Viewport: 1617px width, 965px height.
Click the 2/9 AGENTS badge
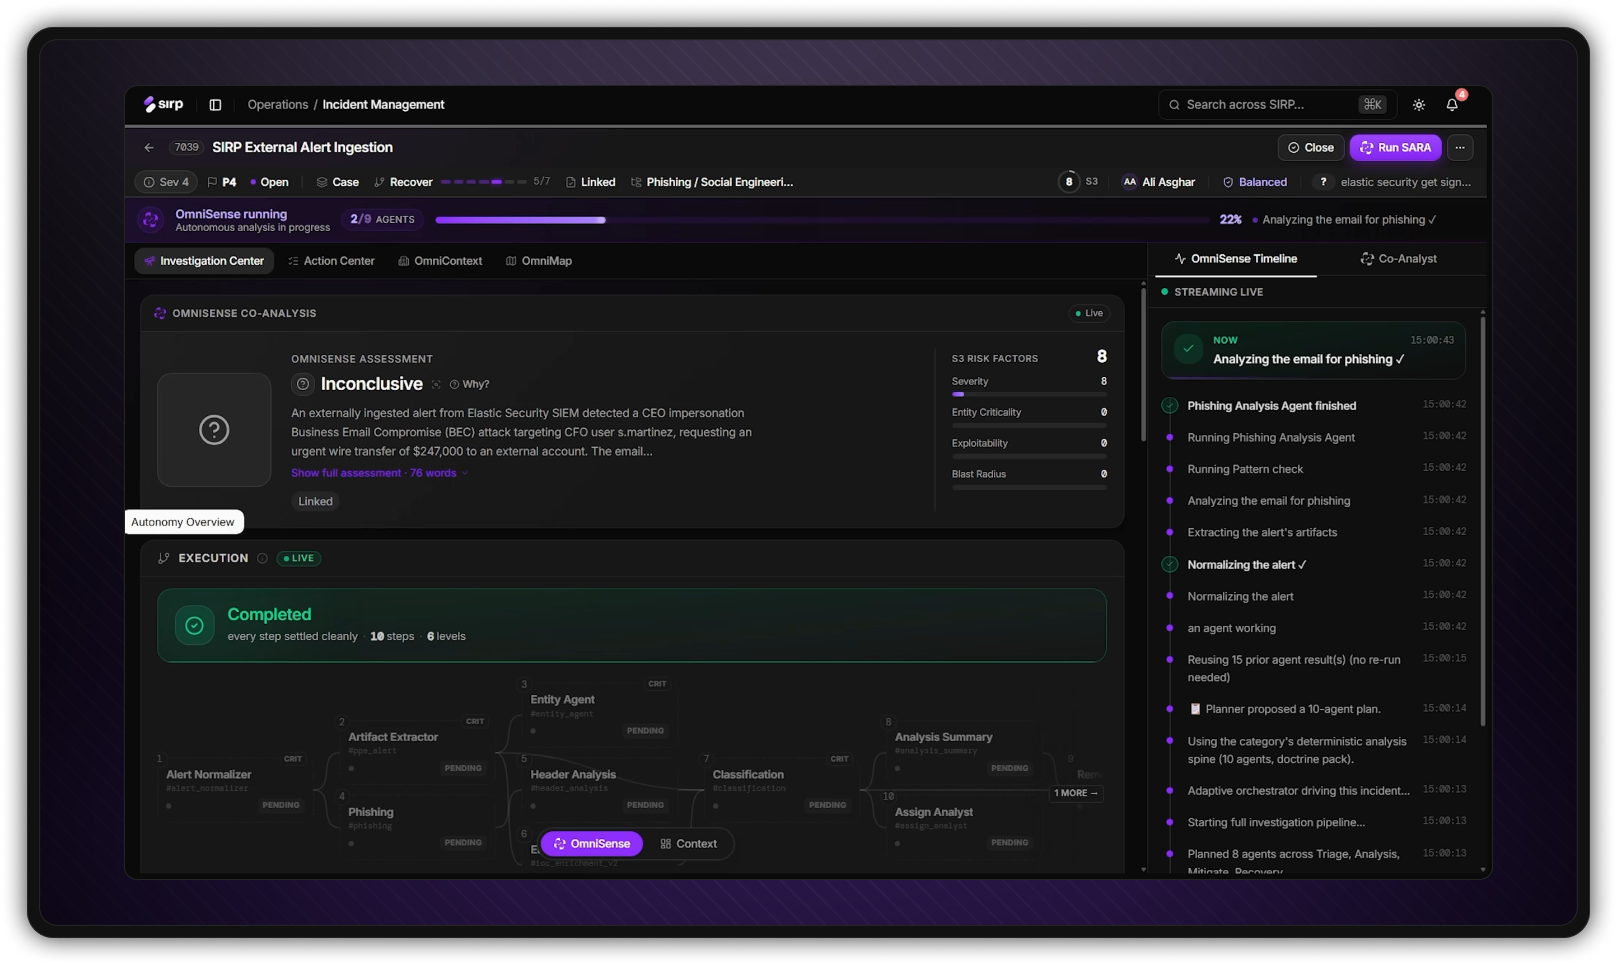click(382, 220)
